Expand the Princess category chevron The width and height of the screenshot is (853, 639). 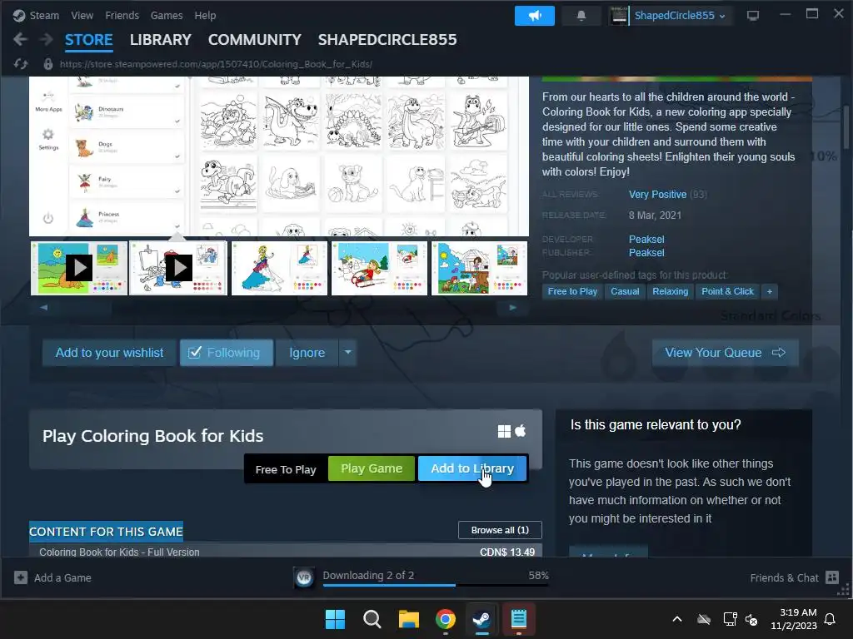177,226
